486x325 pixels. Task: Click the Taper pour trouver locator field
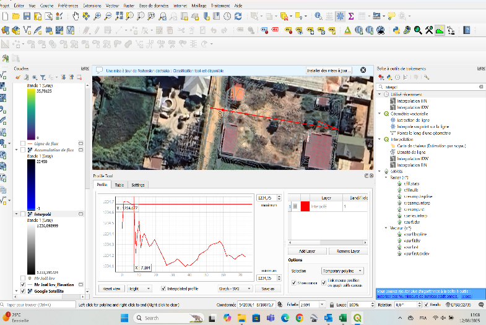(38, 305)
